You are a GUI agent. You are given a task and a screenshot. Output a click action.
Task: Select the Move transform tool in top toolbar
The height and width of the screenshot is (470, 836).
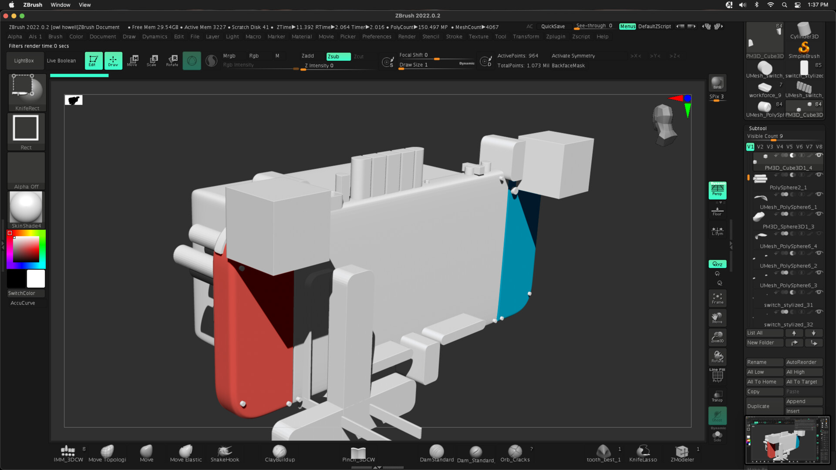pos(132,60)
